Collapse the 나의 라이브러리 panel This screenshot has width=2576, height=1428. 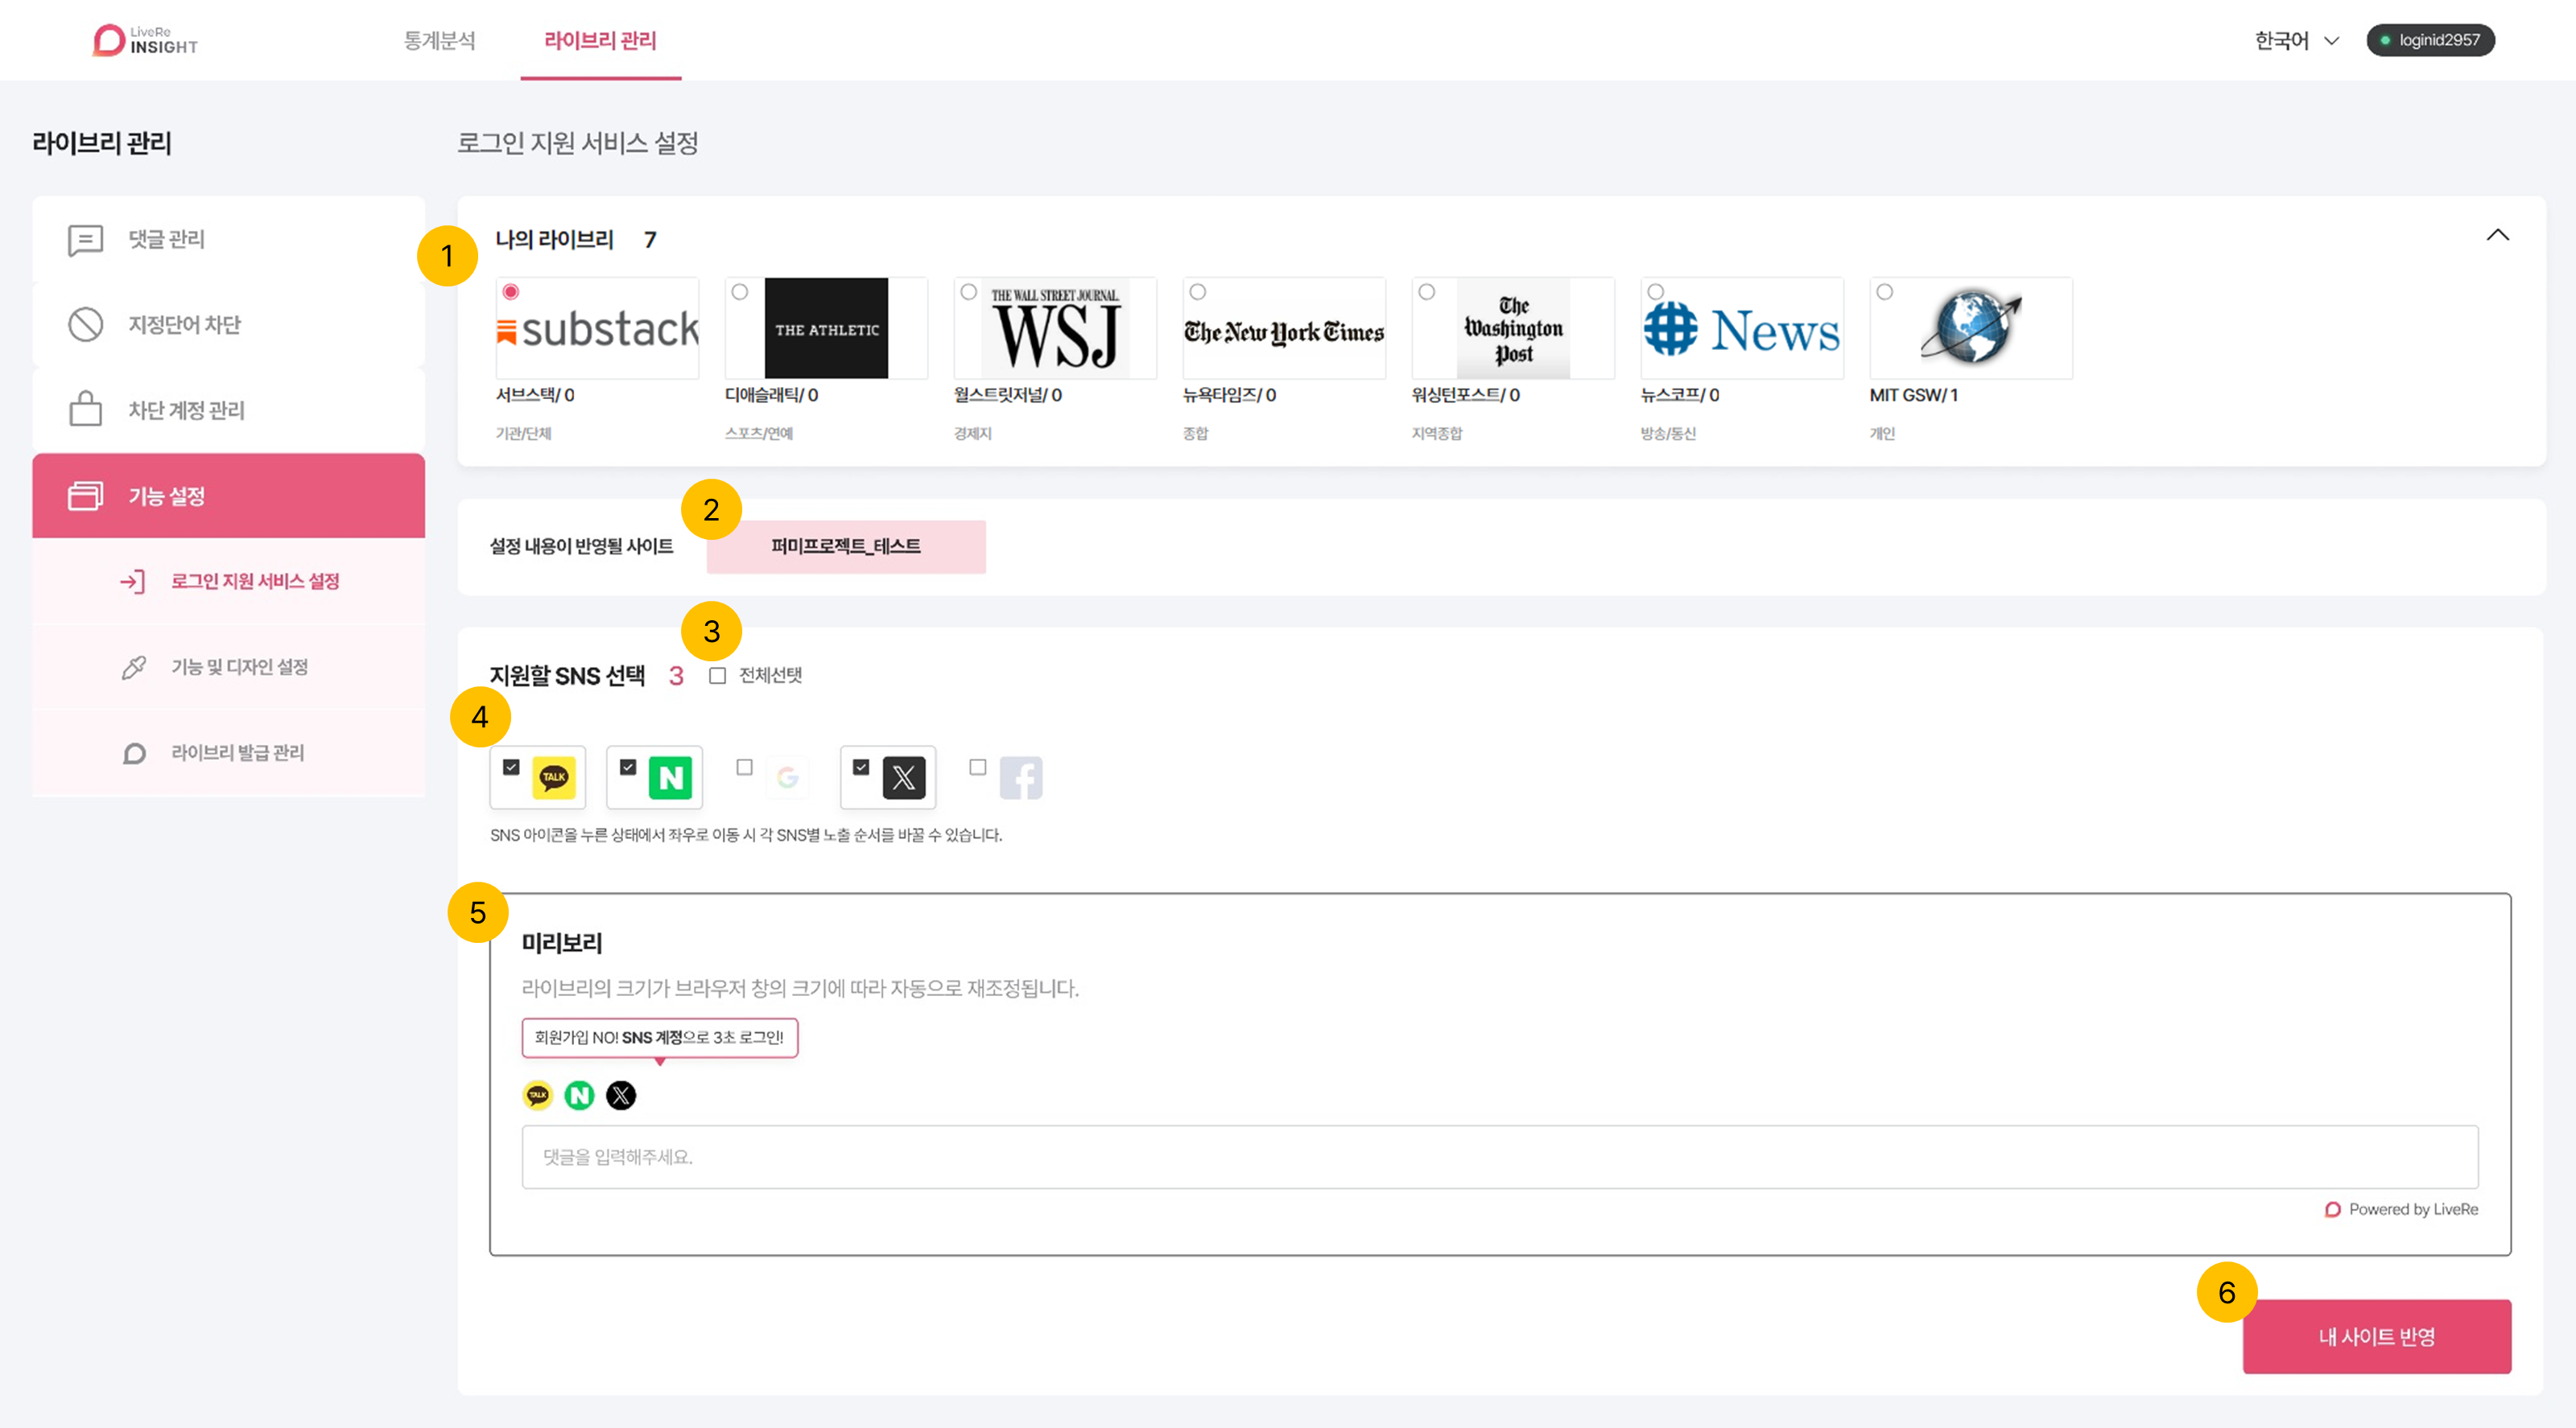point(2497,235)
